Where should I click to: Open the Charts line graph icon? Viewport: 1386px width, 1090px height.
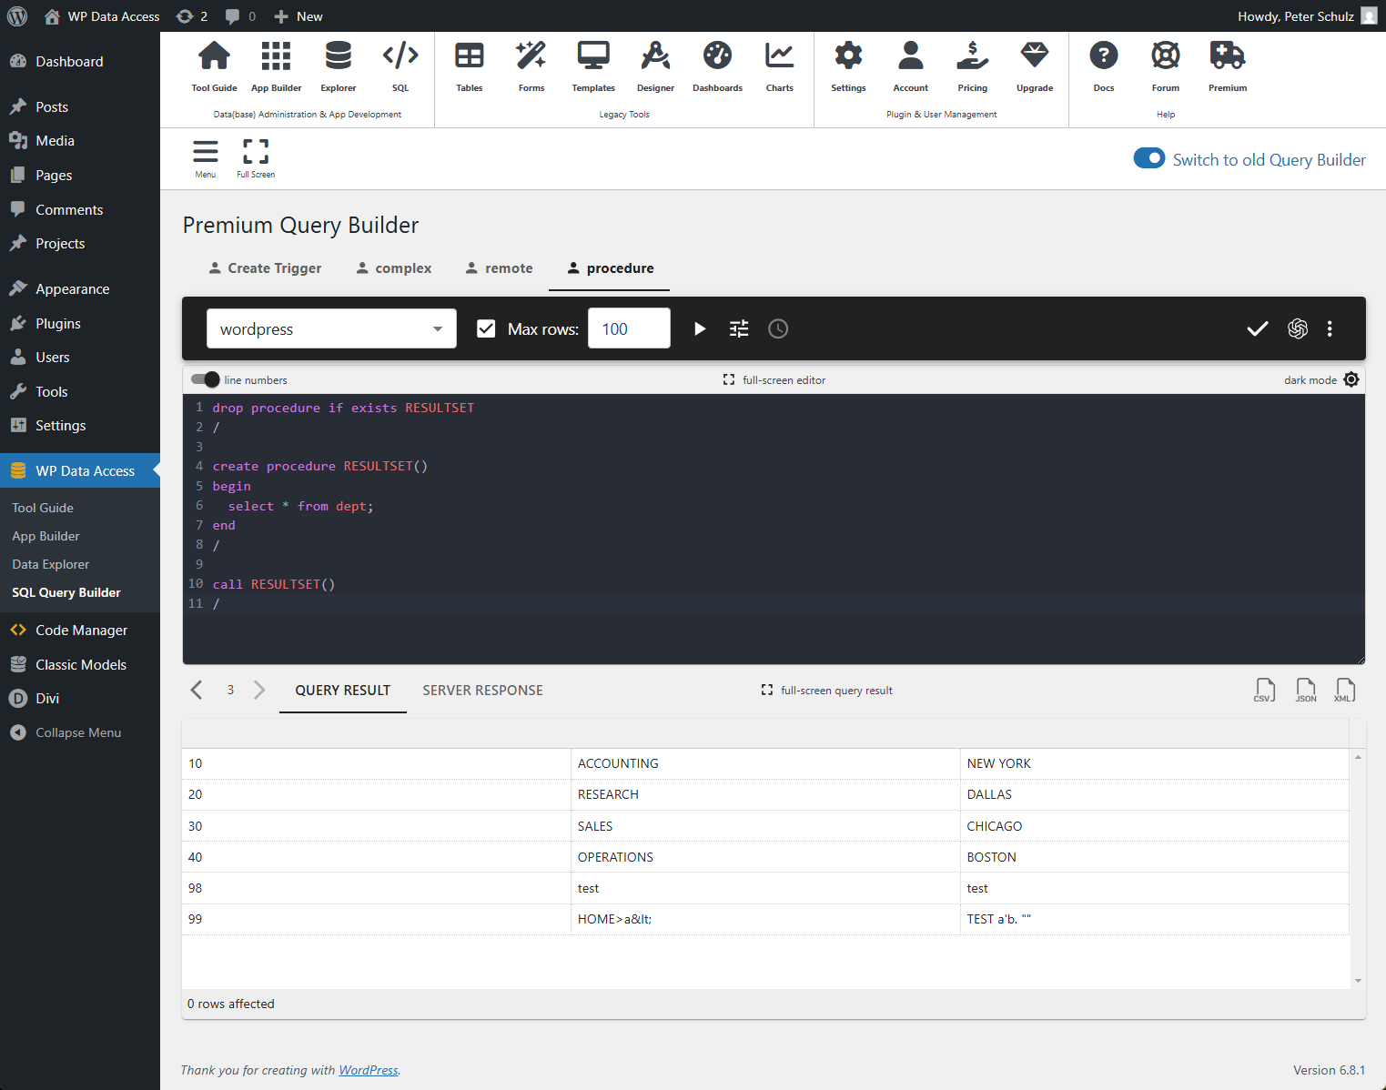coord(780,56)
